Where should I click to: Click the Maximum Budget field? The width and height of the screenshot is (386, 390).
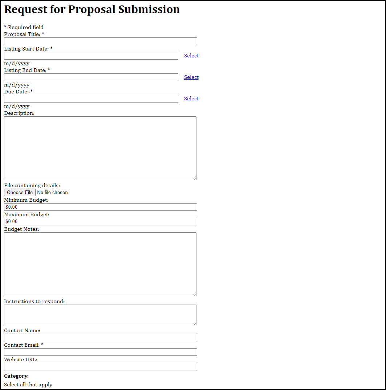(100, 222)
